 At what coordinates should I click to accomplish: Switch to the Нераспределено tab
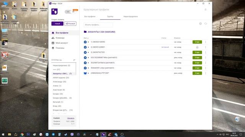coord(131,16)
